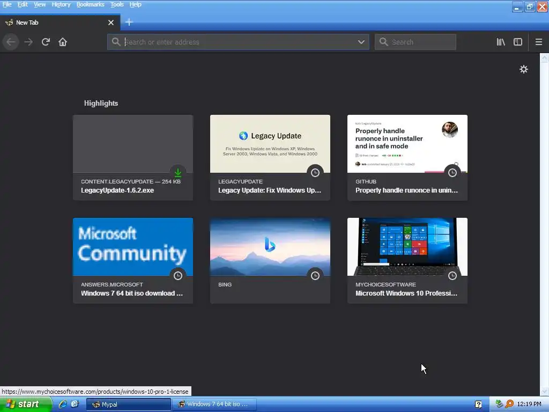The image size is (549, 412).
Task: Click the Bing mountain thumbnail image
Action: 270,247
